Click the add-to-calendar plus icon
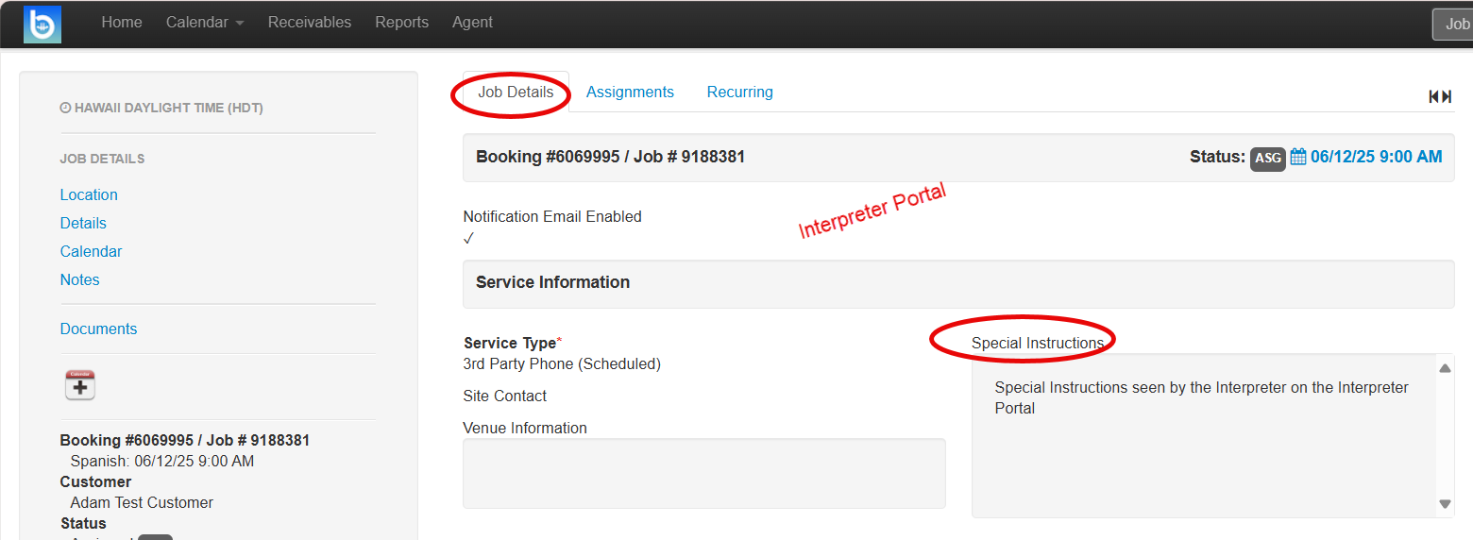This screenshot has width=1473, height=540. 80,385
